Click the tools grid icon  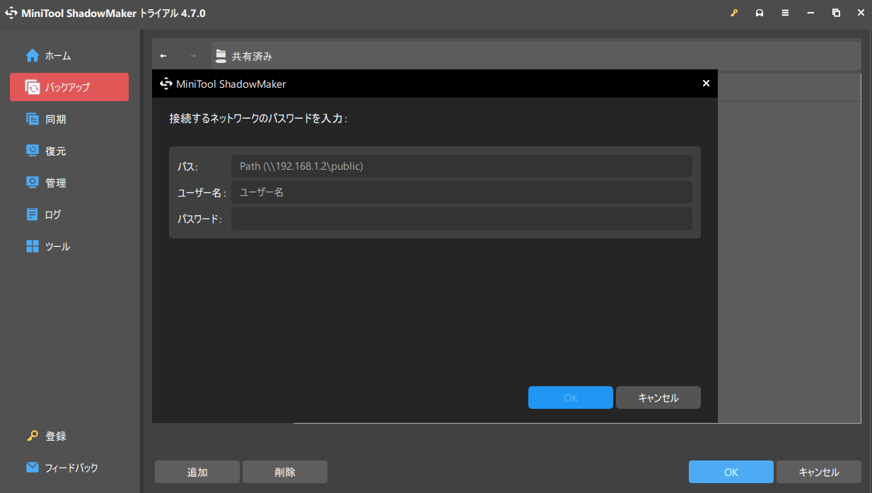[x=33, y=246]
